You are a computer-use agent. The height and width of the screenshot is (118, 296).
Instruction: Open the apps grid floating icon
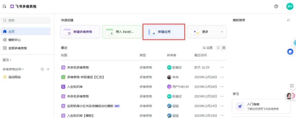point(292,86)
